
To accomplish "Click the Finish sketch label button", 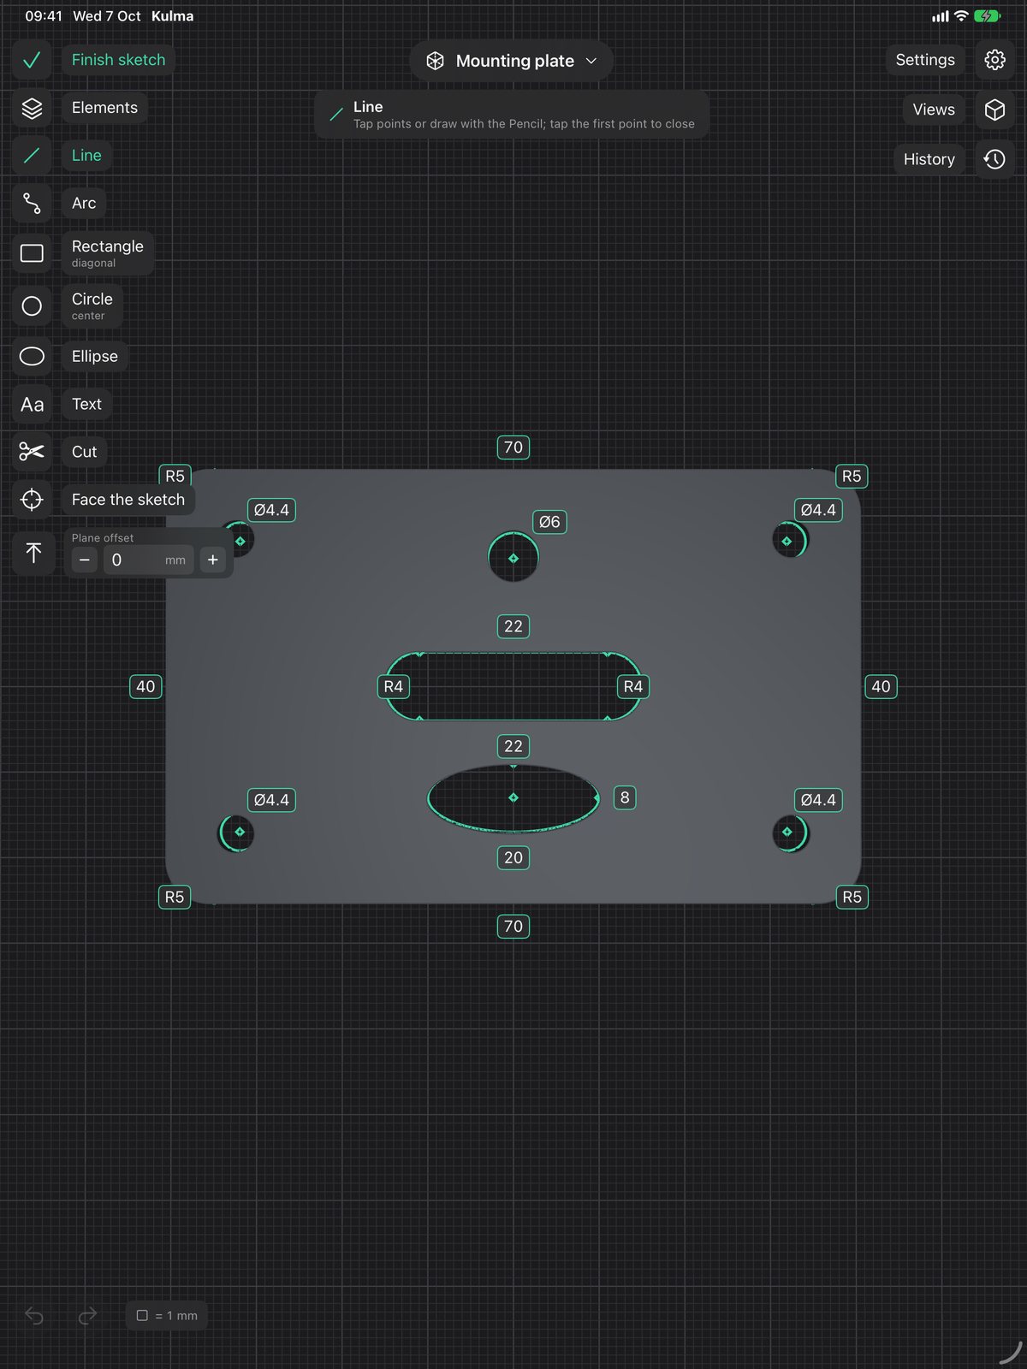I will coord(118,60).
